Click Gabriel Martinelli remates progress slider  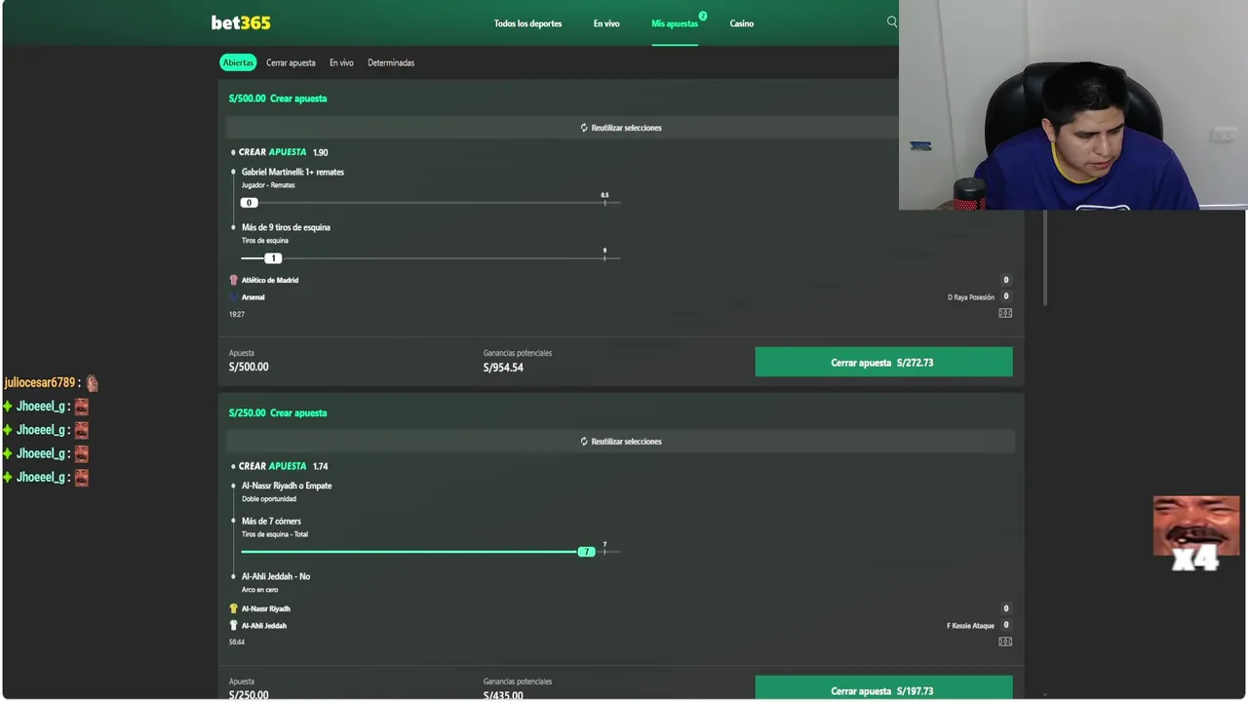point(430,202)
